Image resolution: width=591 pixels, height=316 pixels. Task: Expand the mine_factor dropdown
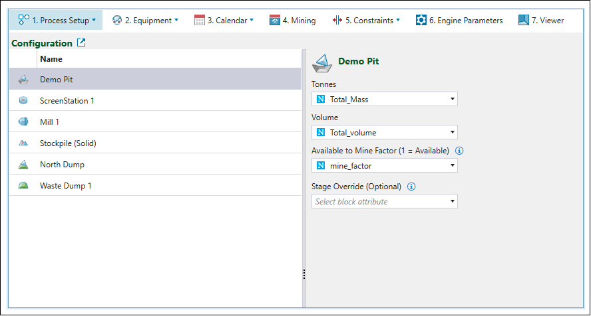[385, 165]
